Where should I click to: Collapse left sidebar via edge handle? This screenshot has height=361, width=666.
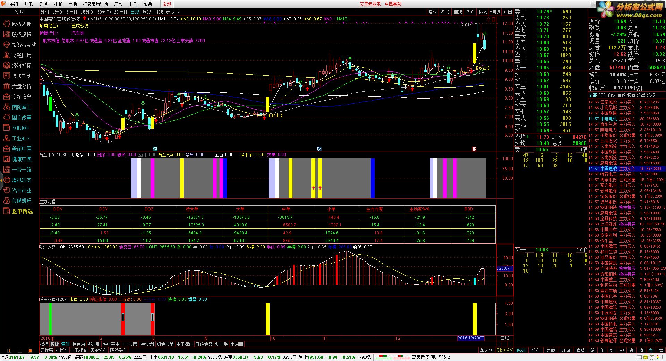pos(1,180)
